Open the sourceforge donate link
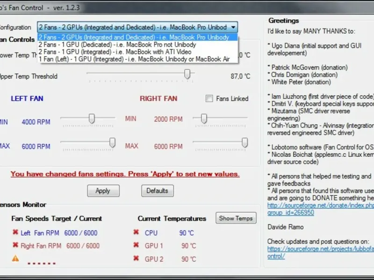The image size is (374, 280). 321,209
